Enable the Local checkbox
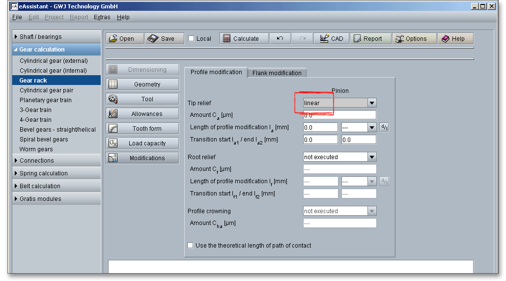 tap(191, 39)
